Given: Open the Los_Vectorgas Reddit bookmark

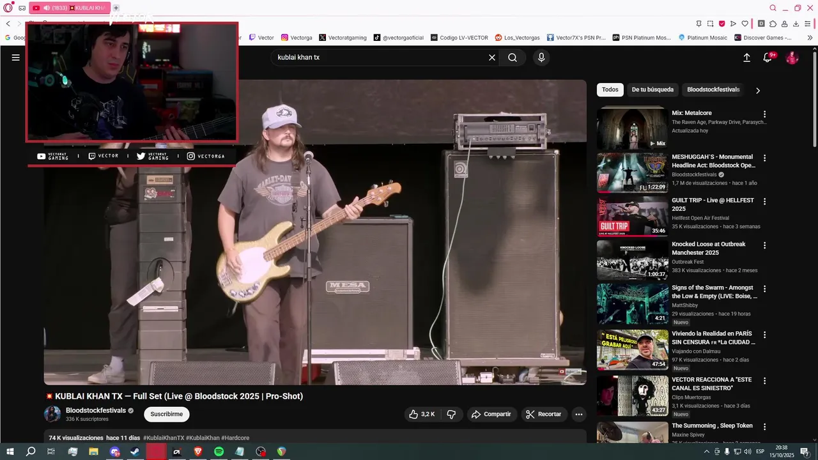Looking at the screenshot, I should pos(518,38).
